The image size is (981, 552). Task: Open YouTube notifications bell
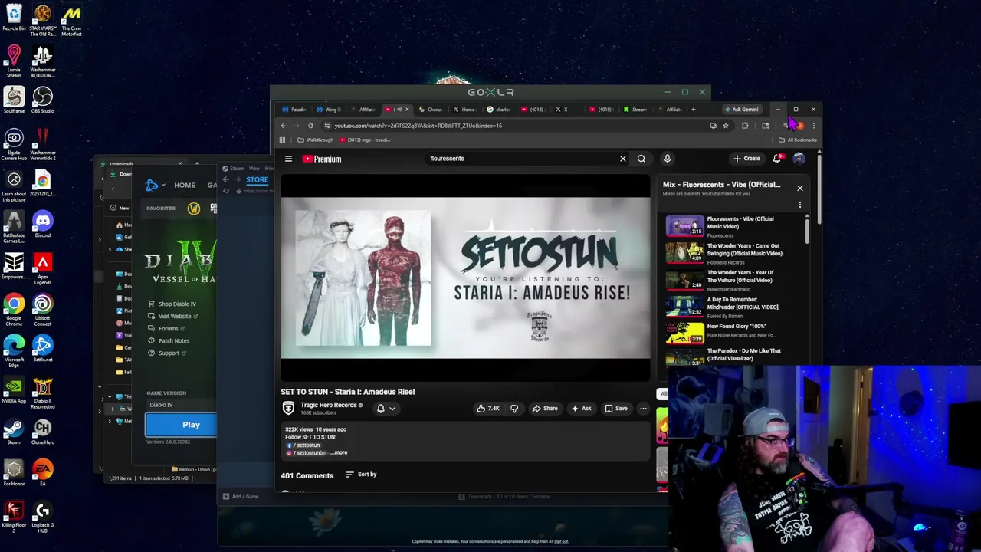[777, 159]
